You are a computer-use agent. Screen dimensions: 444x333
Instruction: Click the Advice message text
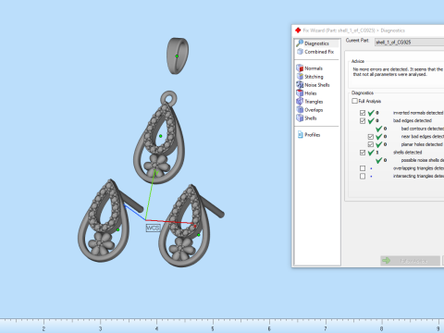pos(398,72)
